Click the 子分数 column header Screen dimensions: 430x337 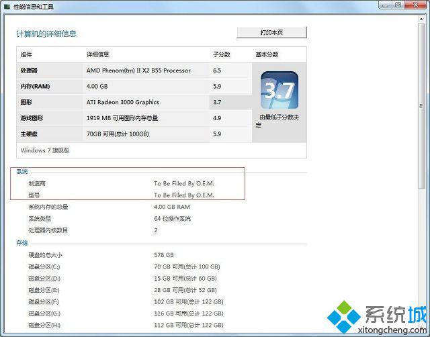click(222, 54)
